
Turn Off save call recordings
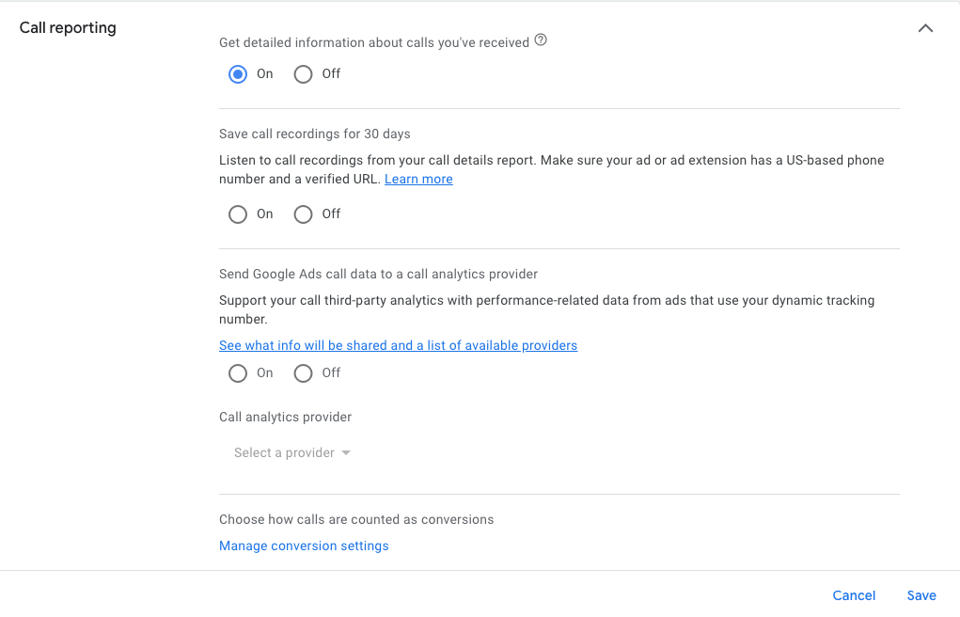(x=303, y=214)
